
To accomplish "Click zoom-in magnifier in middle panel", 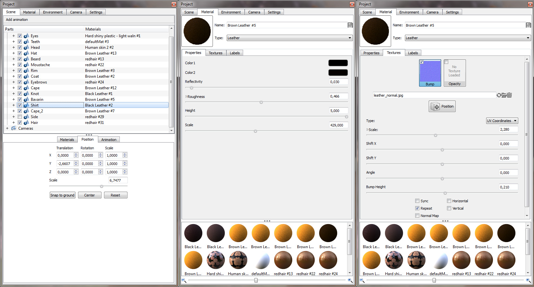I will 350,280.
